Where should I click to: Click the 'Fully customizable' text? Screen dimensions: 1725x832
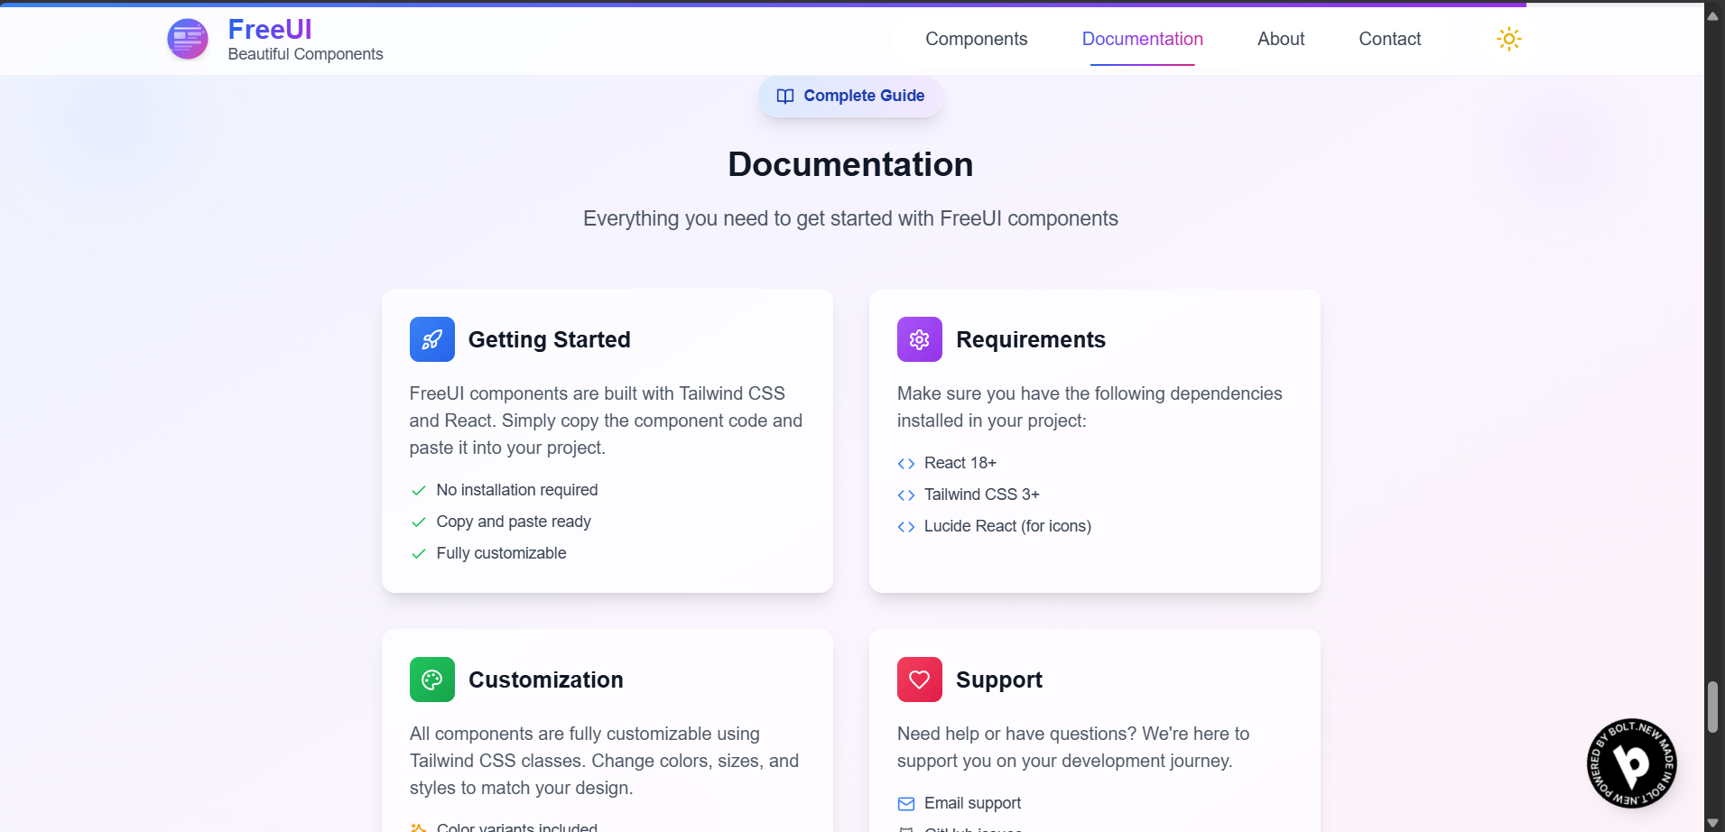tap(502, 553)
